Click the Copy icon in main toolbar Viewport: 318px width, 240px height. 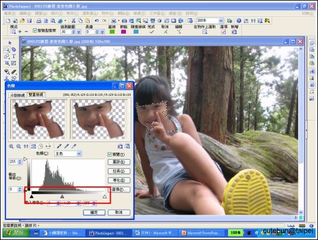point(80,21)
